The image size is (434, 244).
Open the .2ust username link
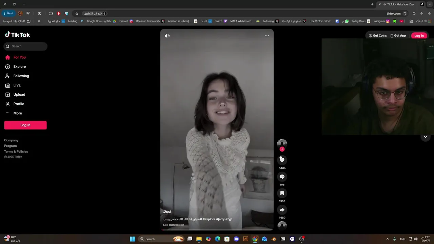click(x=167, y=212)
